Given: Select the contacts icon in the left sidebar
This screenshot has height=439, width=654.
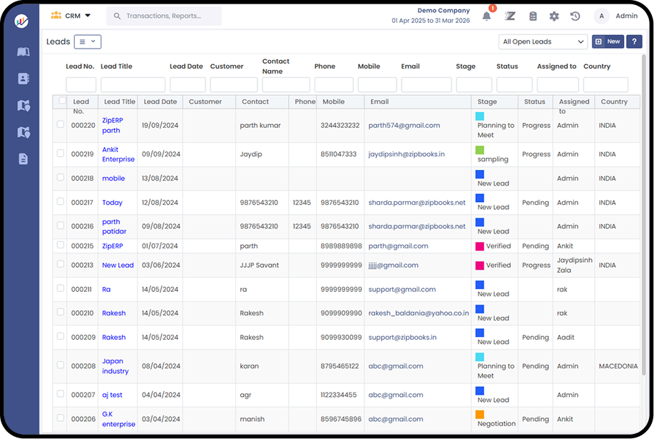Looking at the screenshot, I should (x=23, y=76).
